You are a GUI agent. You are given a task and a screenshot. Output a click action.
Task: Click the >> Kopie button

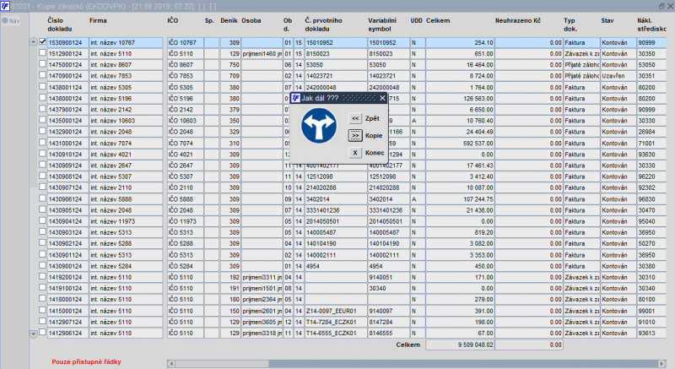354,136
